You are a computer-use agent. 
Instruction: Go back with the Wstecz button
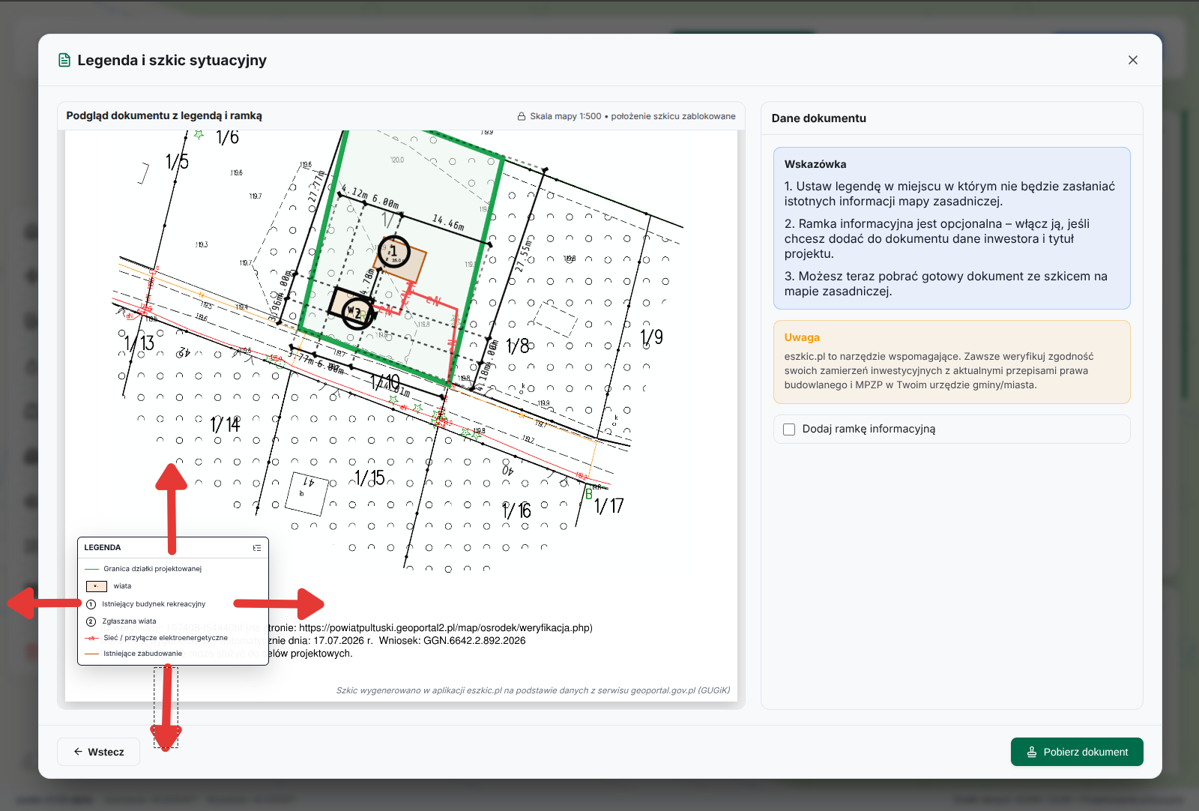click(98, 752)
